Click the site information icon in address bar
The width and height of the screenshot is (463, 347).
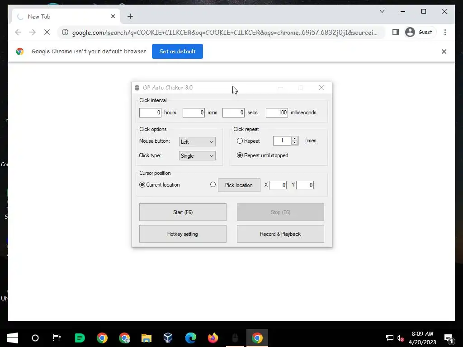point(65,32)
